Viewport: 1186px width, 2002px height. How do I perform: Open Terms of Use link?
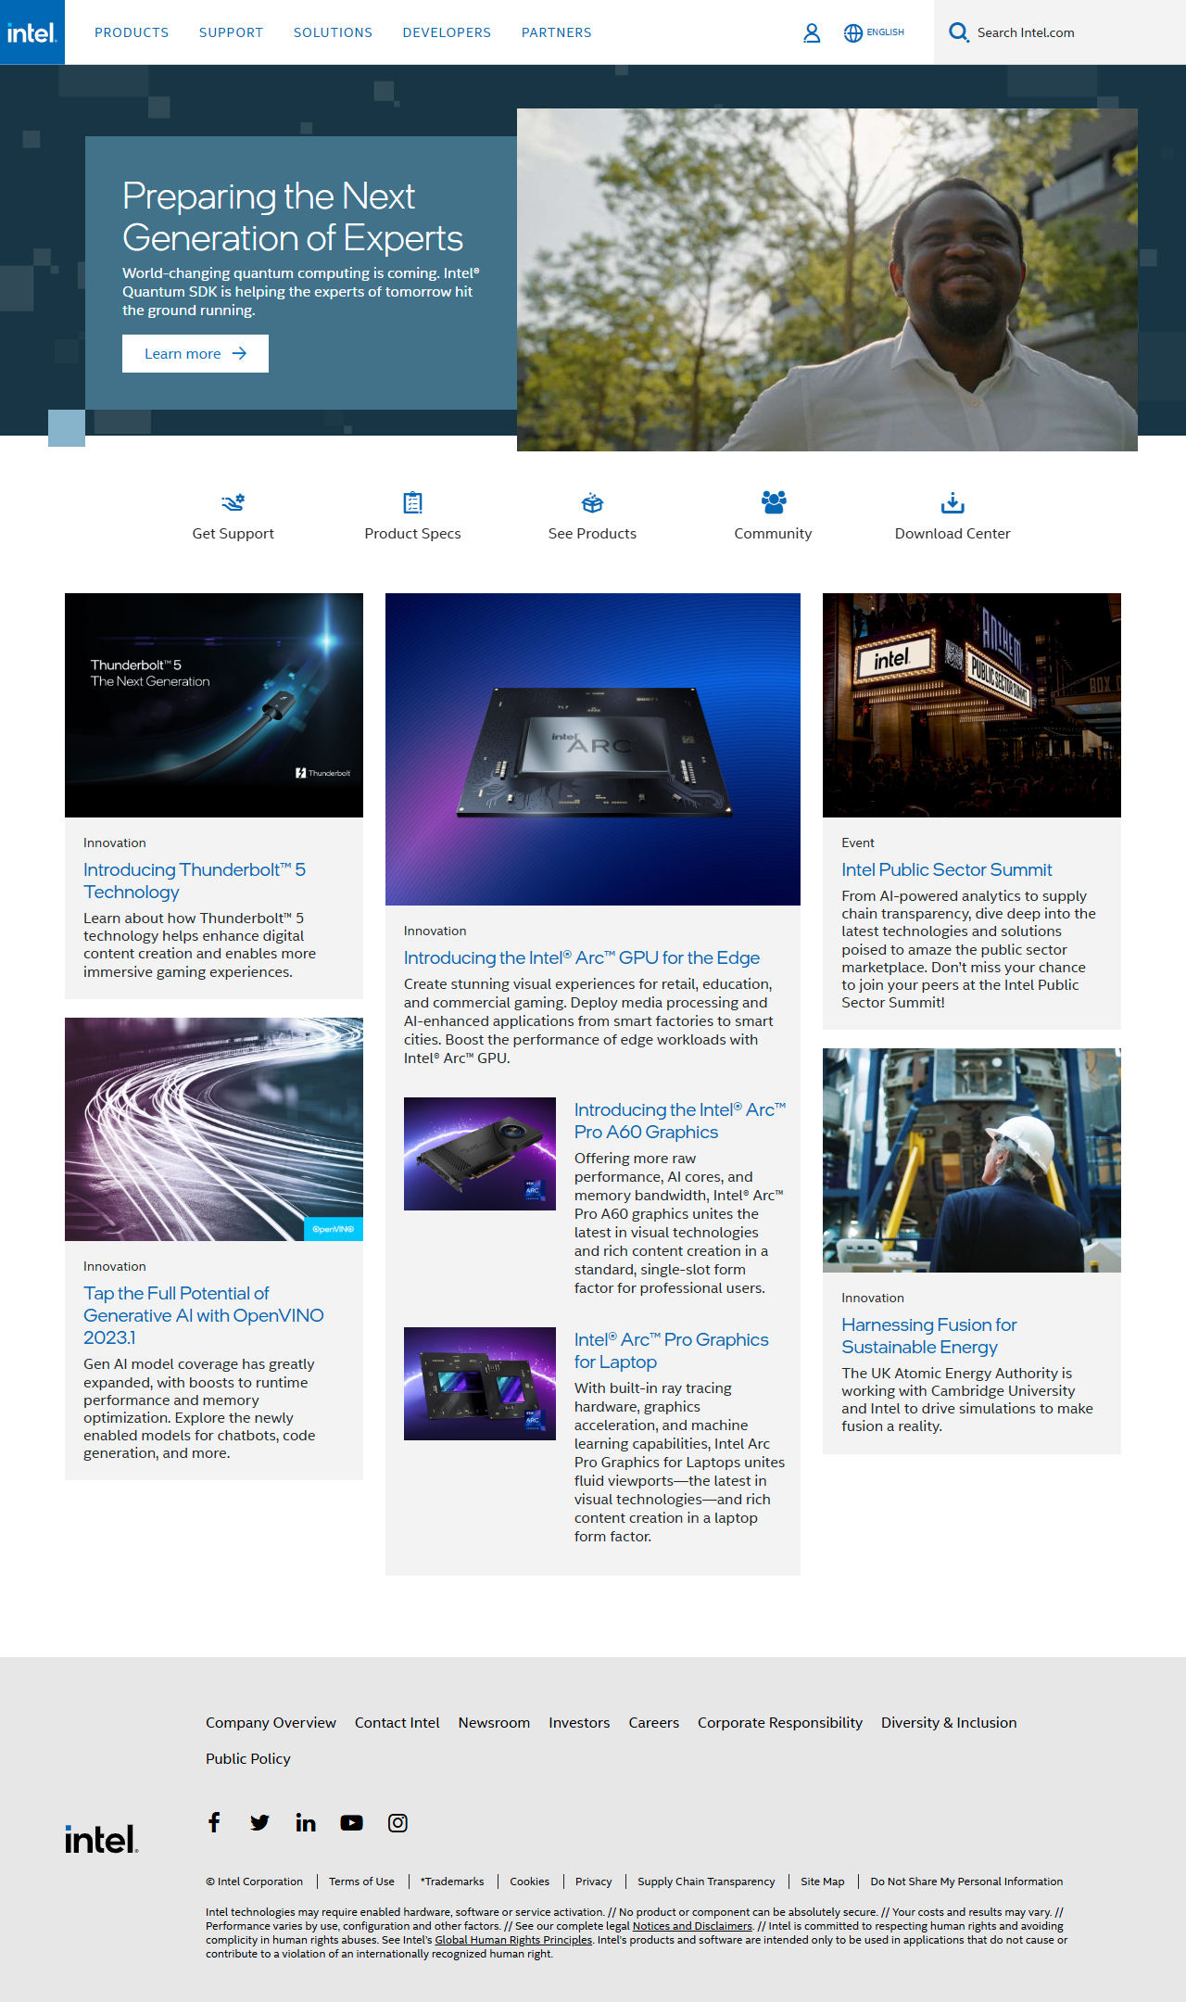[361, 1882]
